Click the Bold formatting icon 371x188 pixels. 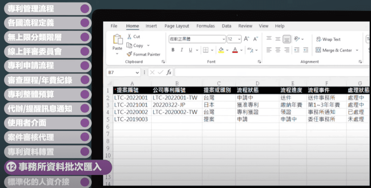[x=173, y=50]
